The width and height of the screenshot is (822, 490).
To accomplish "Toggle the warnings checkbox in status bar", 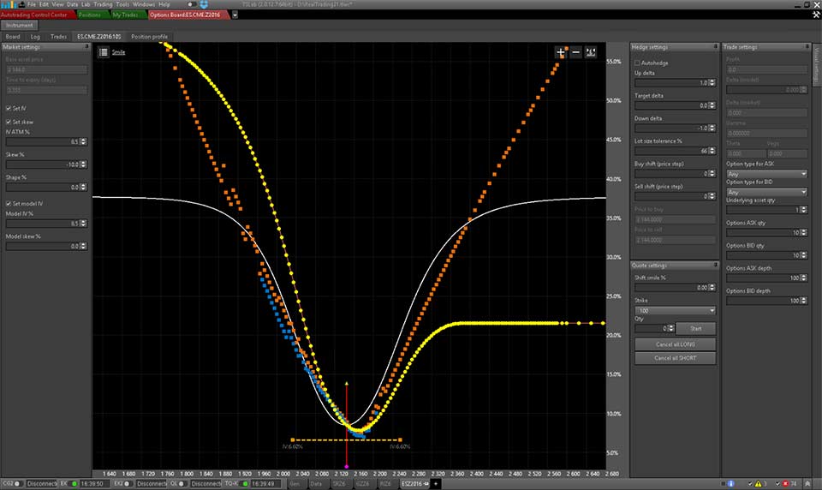I will (750, 483).
